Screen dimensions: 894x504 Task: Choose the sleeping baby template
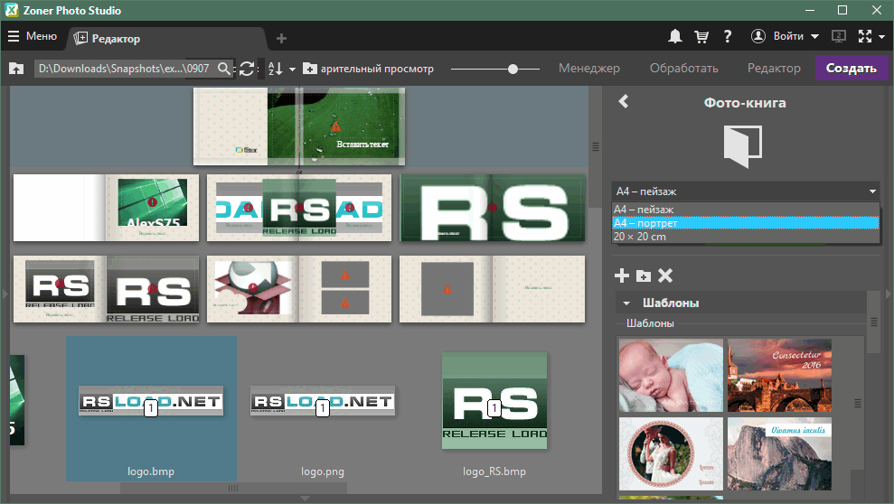671,376
